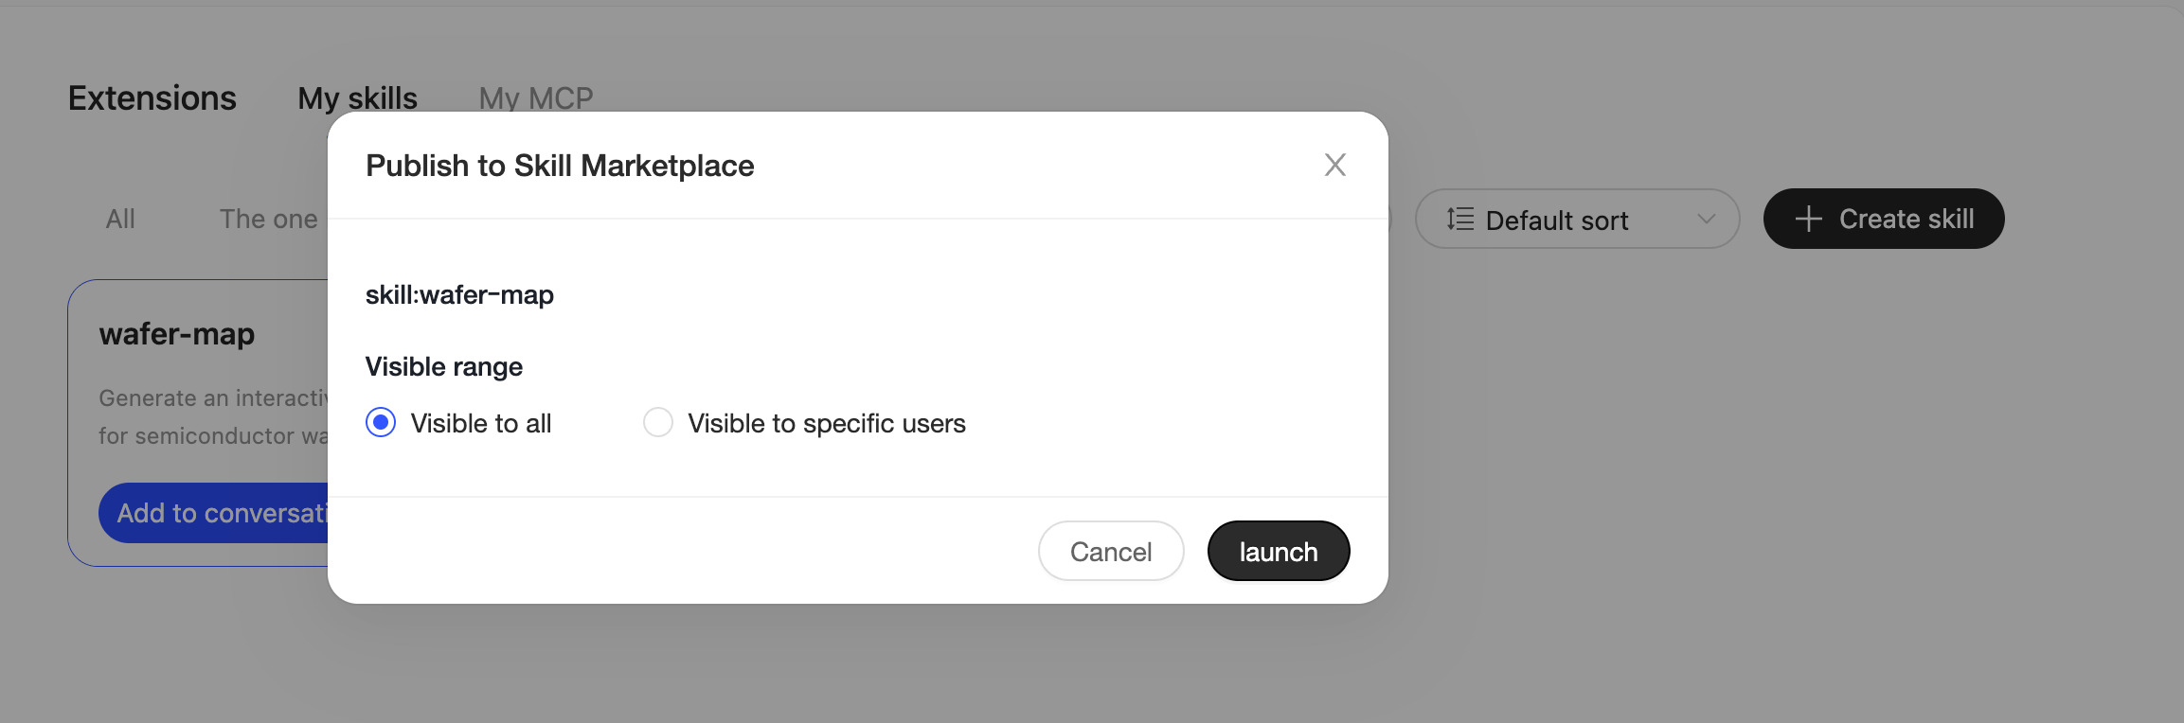Click the launch button

click(1279, 551)
